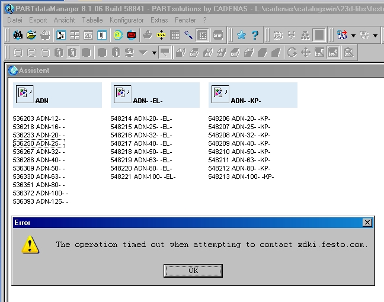Select part 536372 ADN-100- -
This screenshot has width=384, height=302.
click(x=40, y=193)
